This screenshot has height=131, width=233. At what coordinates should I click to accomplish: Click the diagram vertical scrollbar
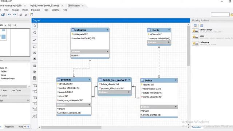pos(189,46)
